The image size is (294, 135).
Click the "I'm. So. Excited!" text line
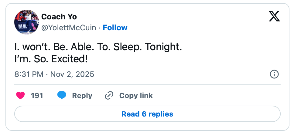pyautogui.click(x=51, y=58)
